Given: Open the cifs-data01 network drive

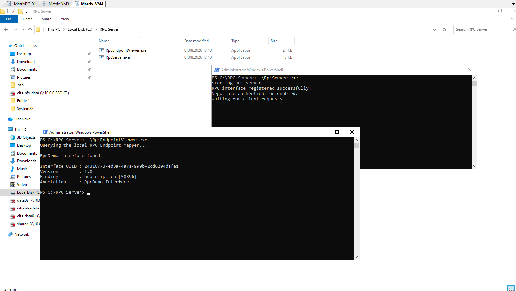Looking at the screenshot, I should [28, 216].
